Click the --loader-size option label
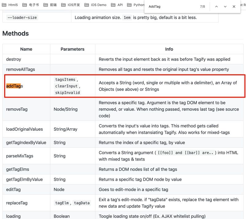The height and width of the screenshot is (219, 246). [x=21, y=18]
